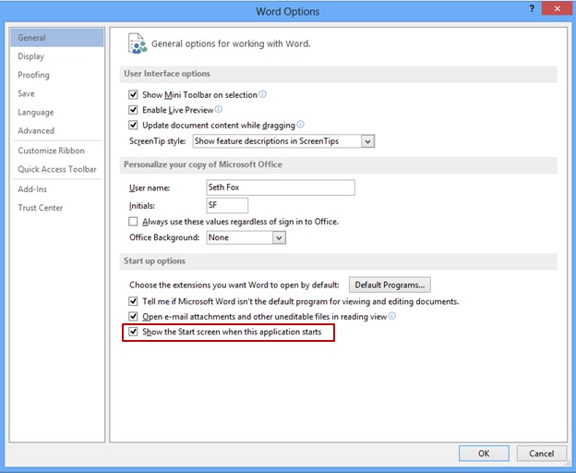Switch to the Display category
Viewport: 576px width, 473px height.
click(31, 56)
